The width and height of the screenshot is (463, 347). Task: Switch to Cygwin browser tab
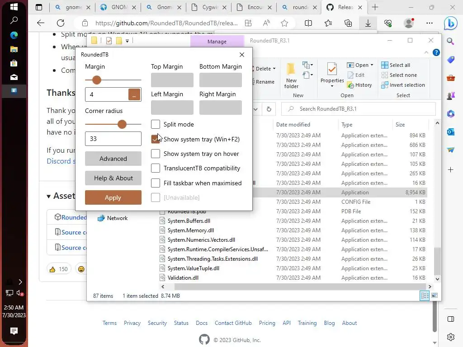(209, 7)
